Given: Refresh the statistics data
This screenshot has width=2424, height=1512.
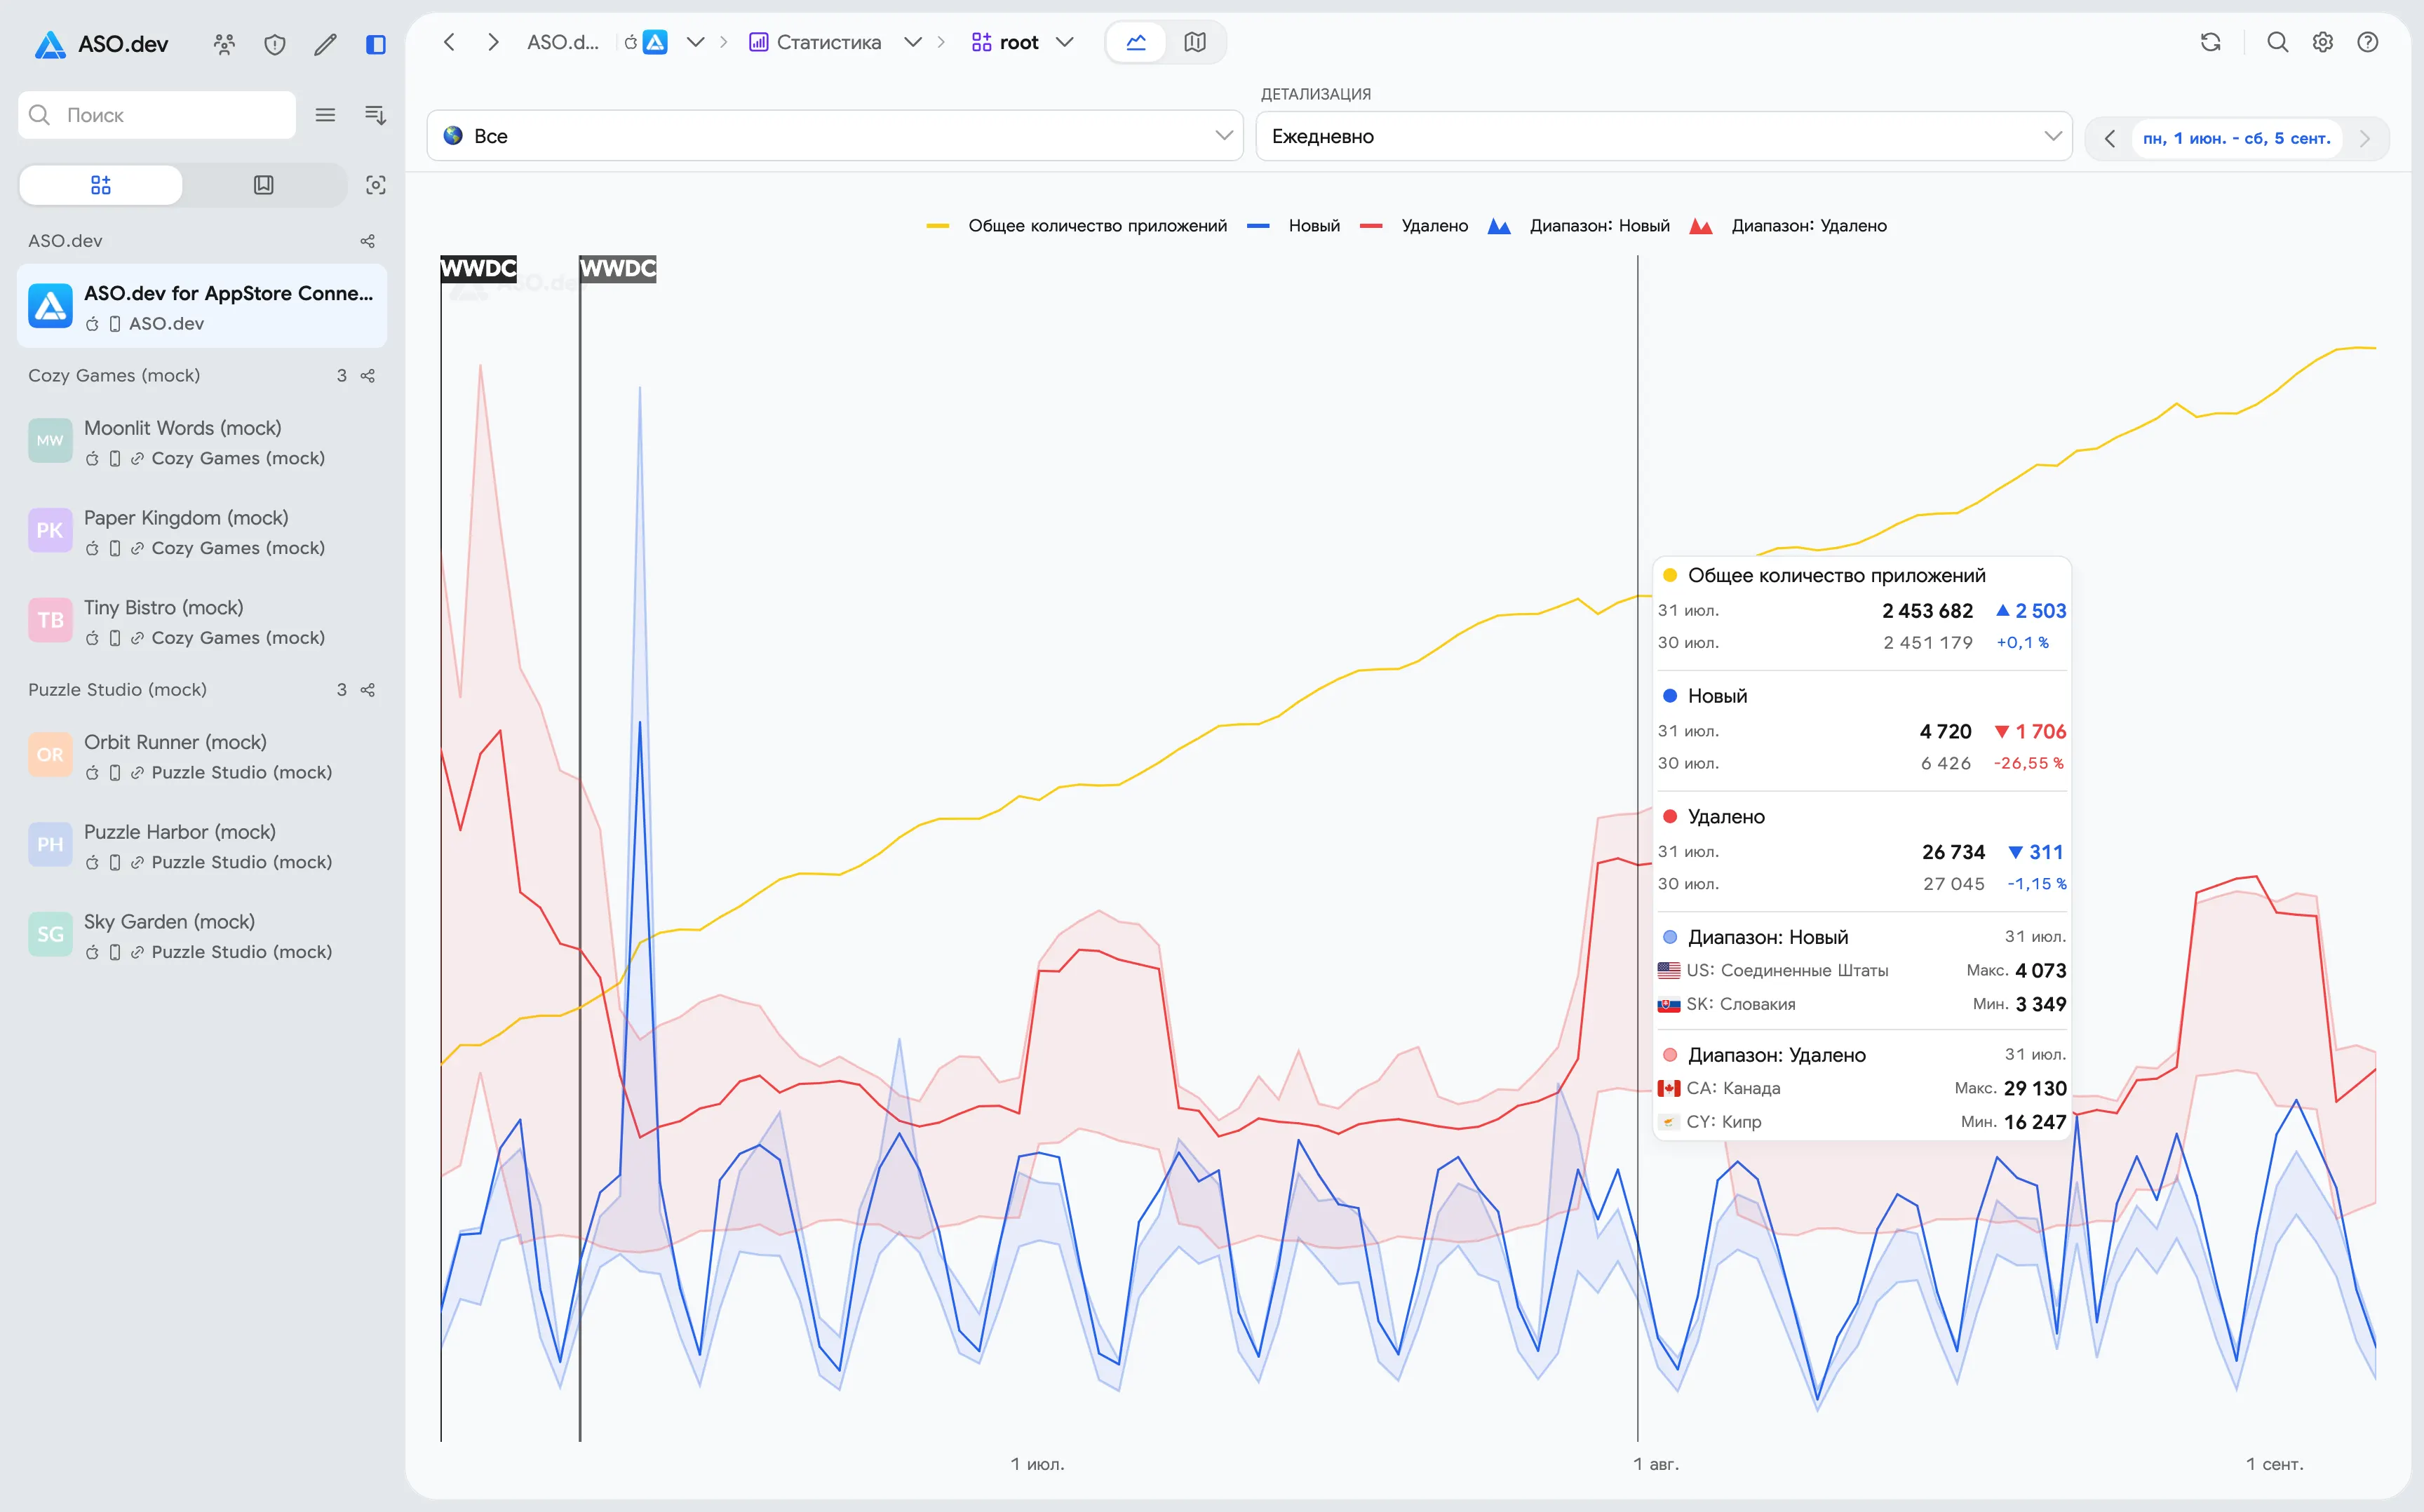Looking at the screenshot, I should (x=2211, y=42).
